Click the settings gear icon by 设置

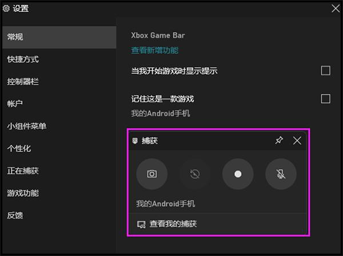pyautogui.click(x=6, y=9)
